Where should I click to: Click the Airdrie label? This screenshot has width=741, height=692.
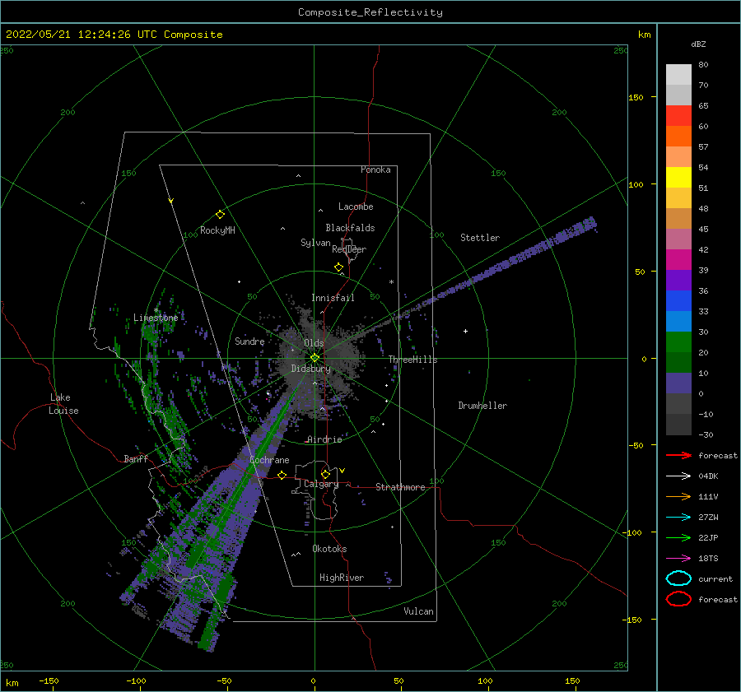(324, 439)
